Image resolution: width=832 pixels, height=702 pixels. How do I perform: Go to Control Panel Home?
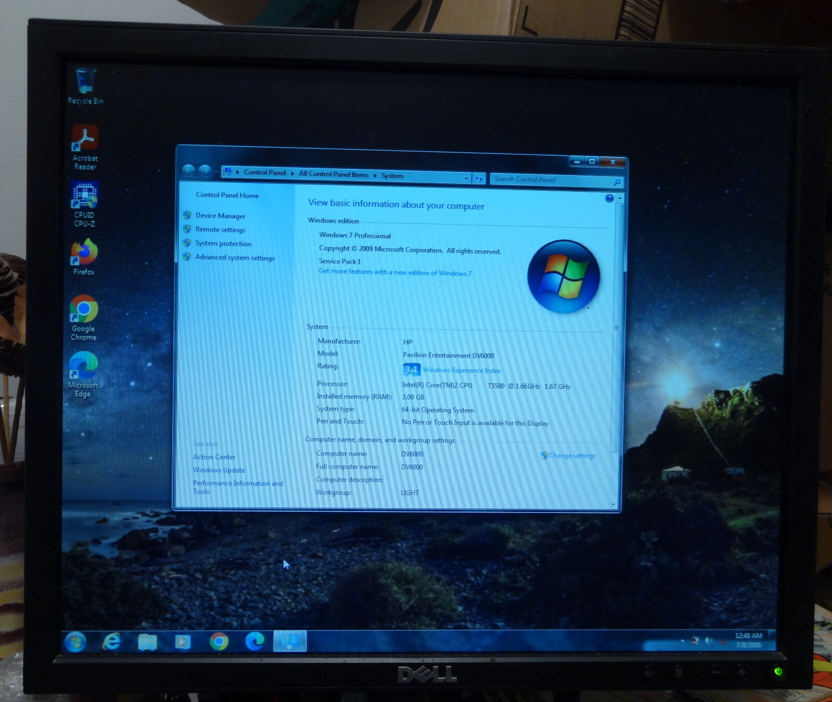[x=227, y=195]
